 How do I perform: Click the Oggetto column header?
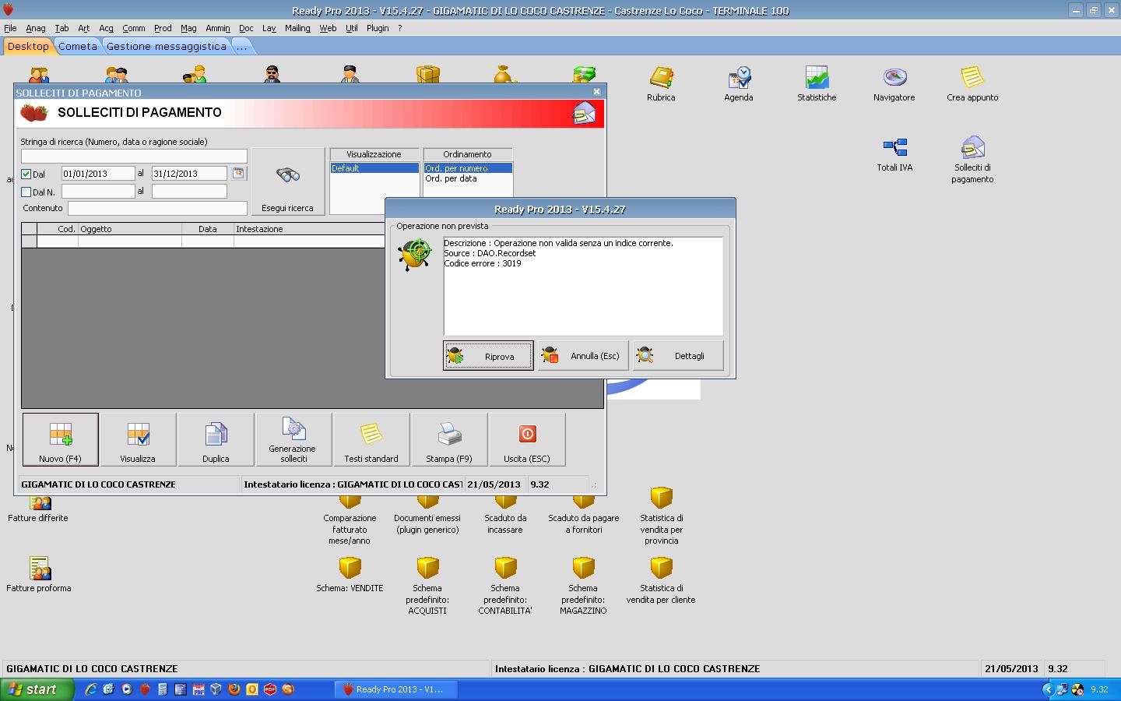[x=130, y=229]
